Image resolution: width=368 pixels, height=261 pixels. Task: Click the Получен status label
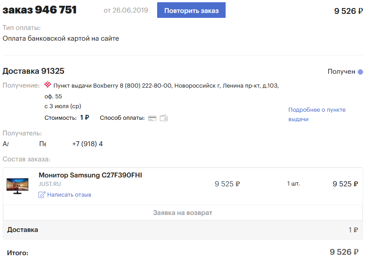(x=341, y=72)
